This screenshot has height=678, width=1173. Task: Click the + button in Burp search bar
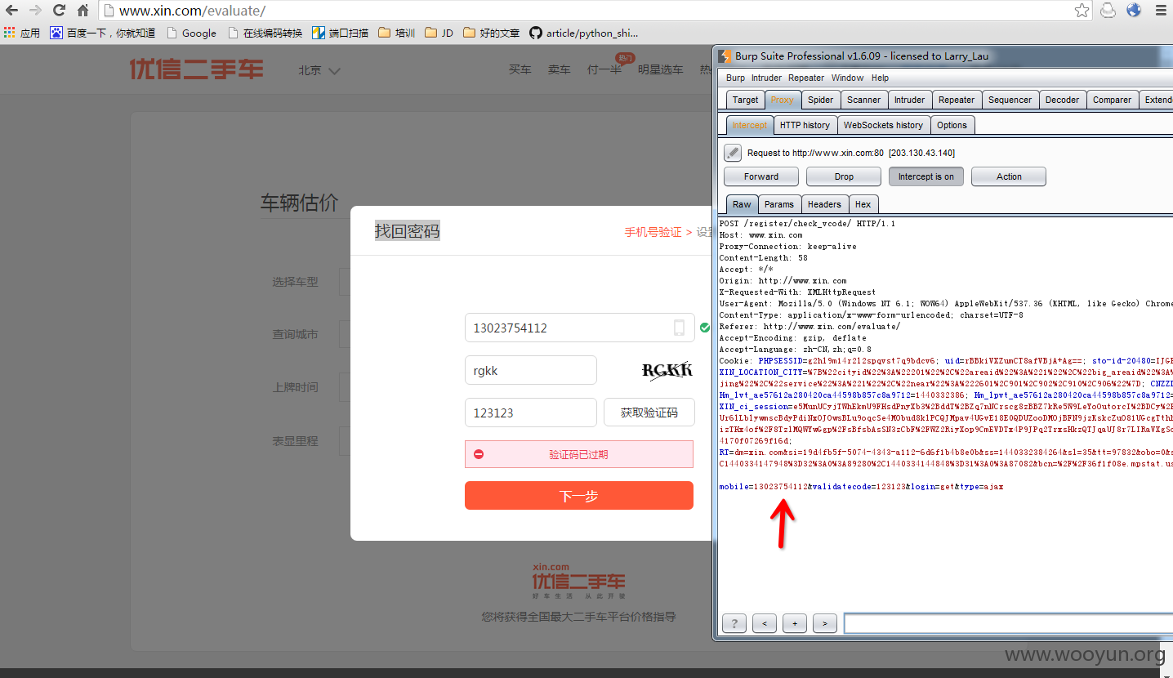pyautogui.click(x=795, y=623)
